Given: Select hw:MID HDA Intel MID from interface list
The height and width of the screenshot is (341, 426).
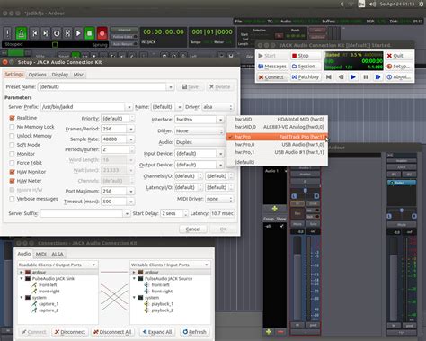Looking at the screenshot, I should tap(277, 119).
